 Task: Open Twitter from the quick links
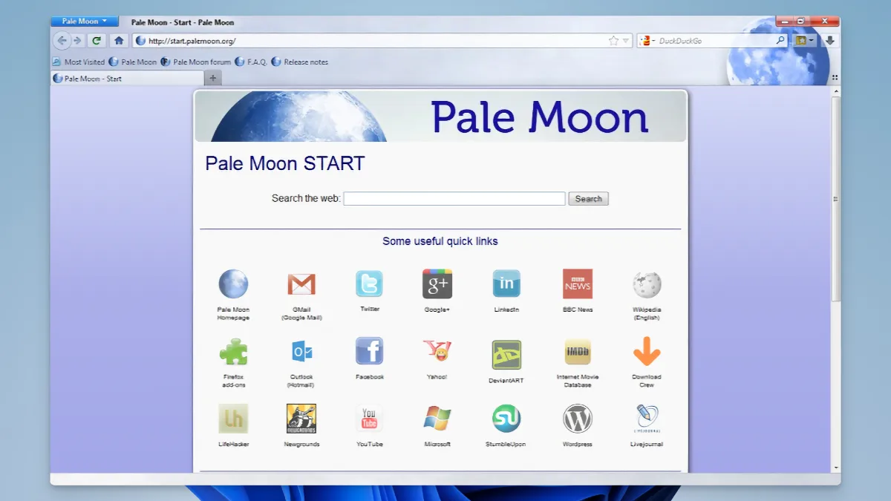[x=369, y=284]
